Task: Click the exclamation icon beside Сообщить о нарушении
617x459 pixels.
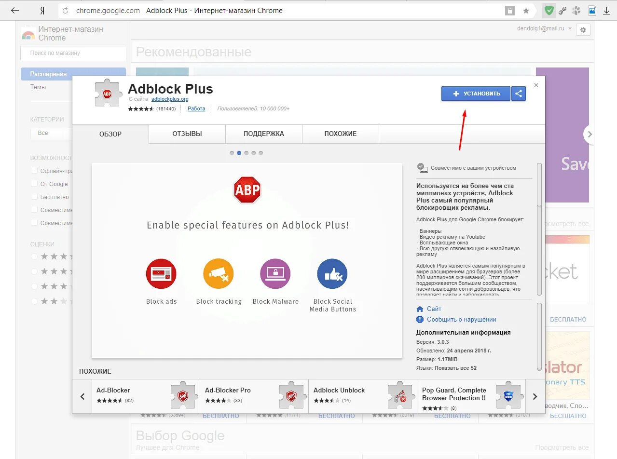Action: pos(420,319)
